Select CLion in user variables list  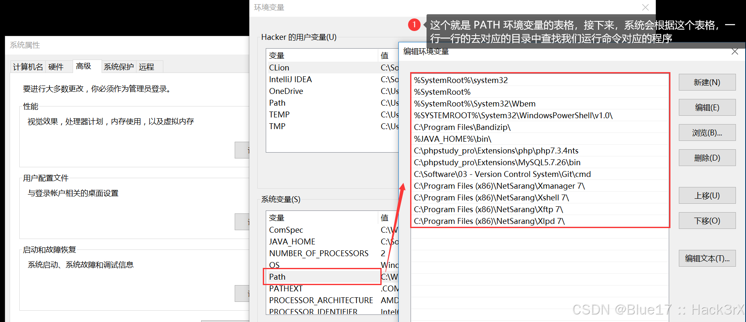tap(332, 68)
